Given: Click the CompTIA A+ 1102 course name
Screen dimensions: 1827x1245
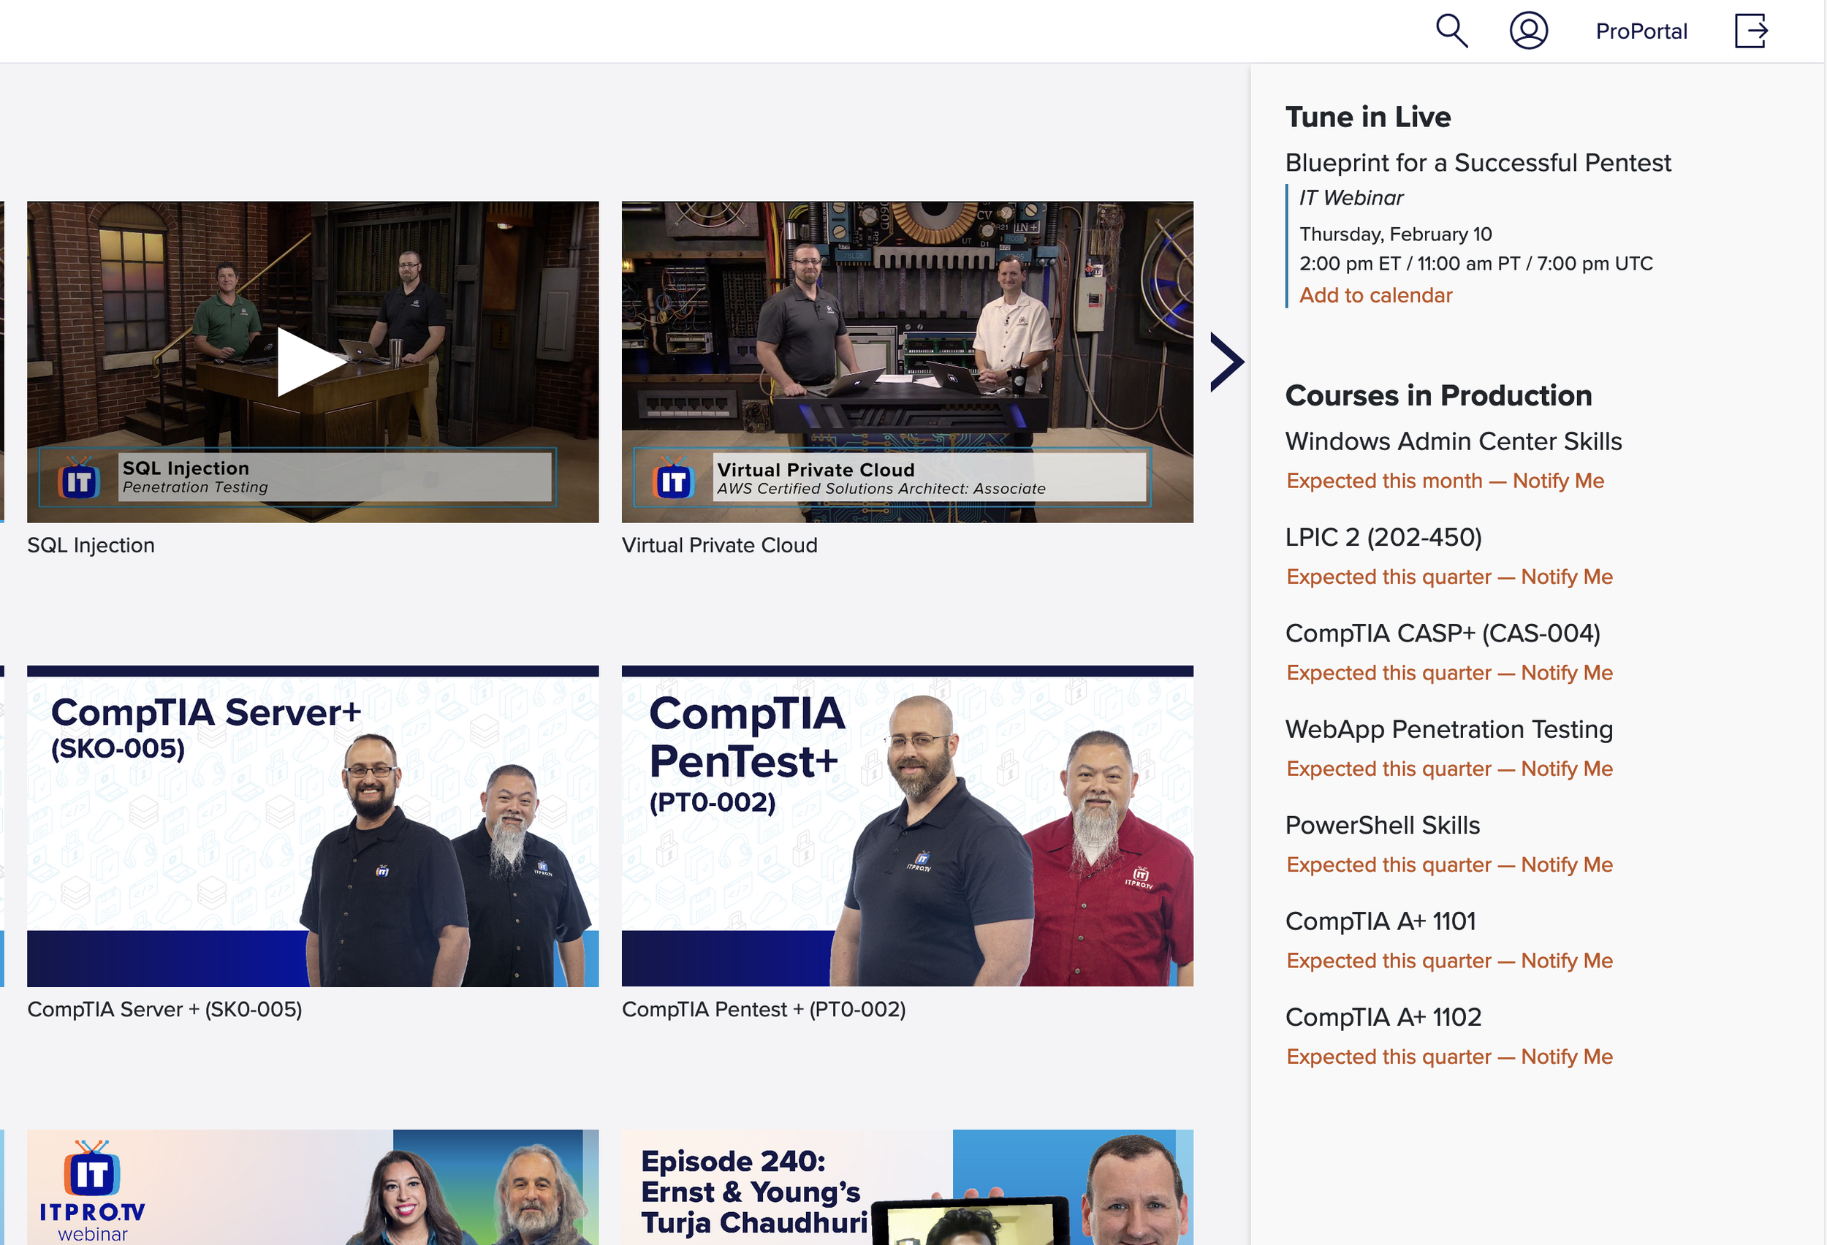Looking at the screenshot, I should click(1383, 1017).
